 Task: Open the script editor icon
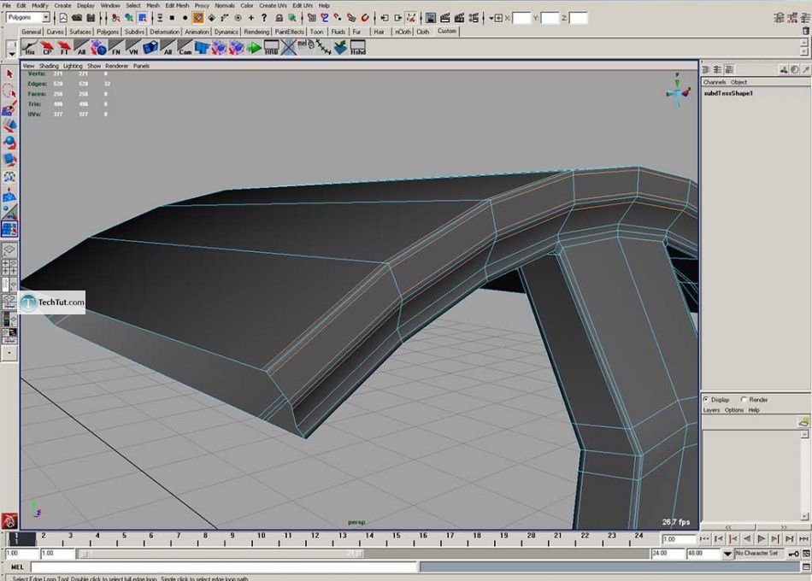tap(804, 566)
